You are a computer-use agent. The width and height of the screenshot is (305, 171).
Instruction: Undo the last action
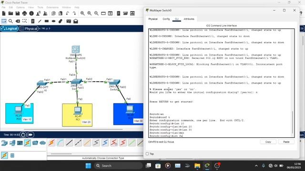tap(68, 13)
